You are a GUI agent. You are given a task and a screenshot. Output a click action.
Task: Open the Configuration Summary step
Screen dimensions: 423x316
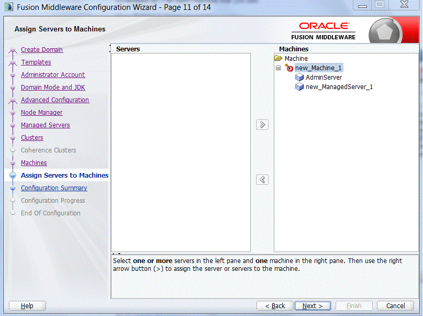tap(54, 188)
